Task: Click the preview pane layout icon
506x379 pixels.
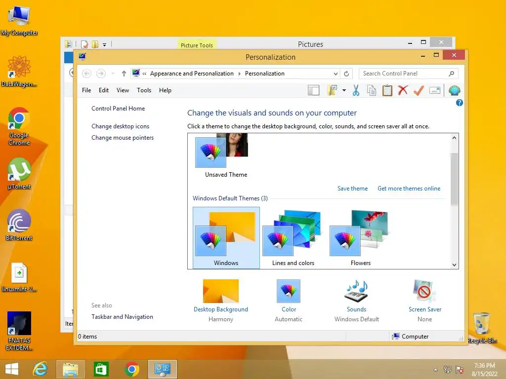Action: point(313,91)
